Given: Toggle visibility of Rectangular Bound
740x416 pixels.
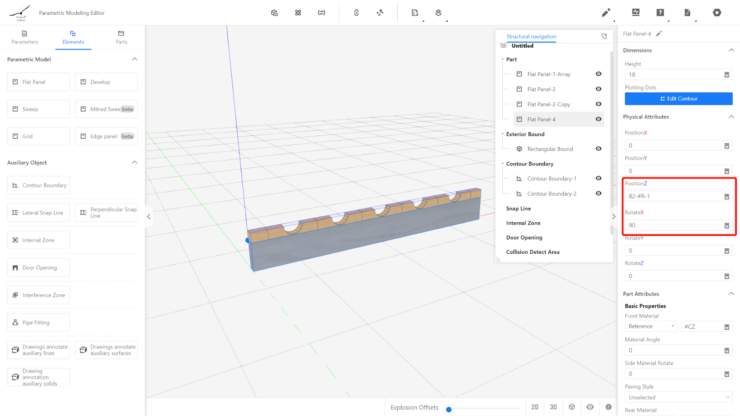Looking at the screenshot, I should click(598, 149).
